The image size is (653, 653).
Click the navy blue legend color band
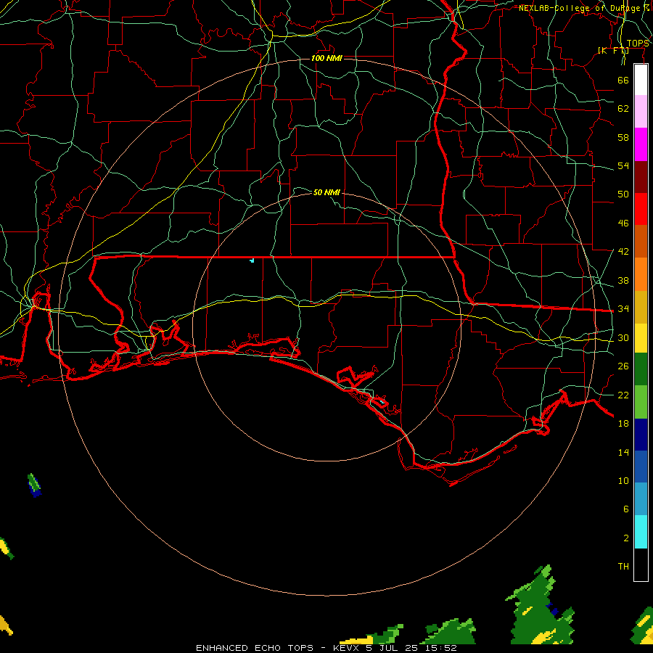[641, 435]
